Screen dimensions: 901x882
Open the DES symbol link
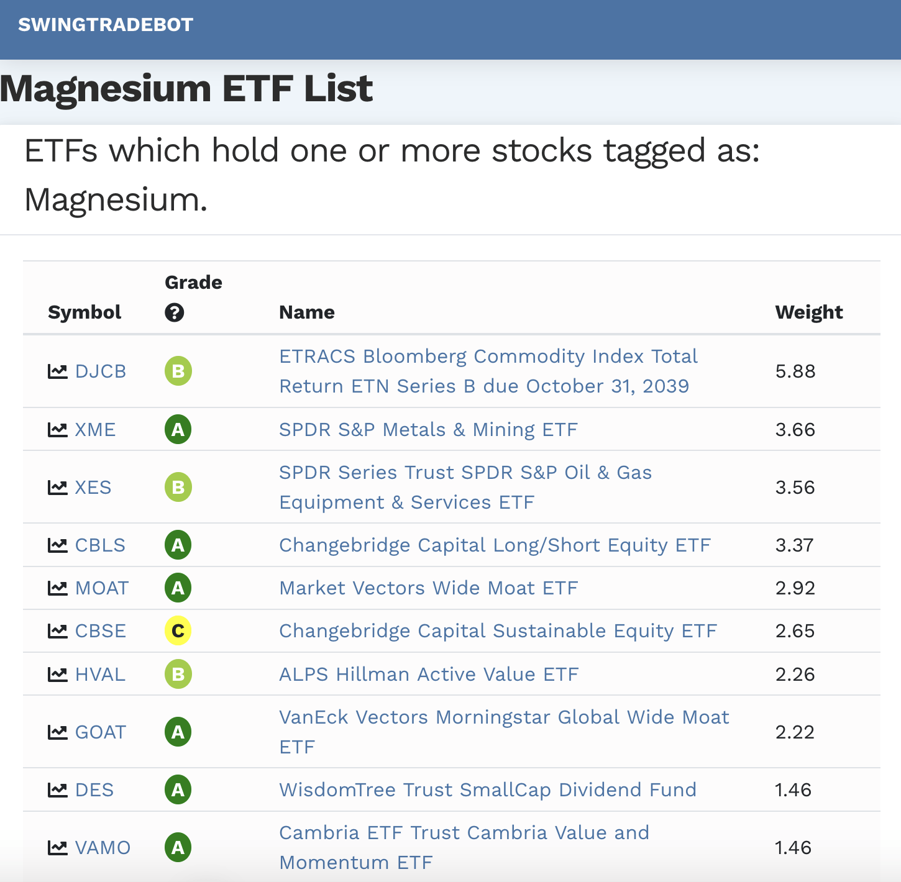click(x=94, y=790)
